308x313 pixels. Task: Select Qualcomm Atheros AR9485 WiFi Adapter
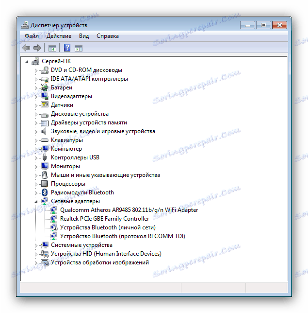pos(129,210)
